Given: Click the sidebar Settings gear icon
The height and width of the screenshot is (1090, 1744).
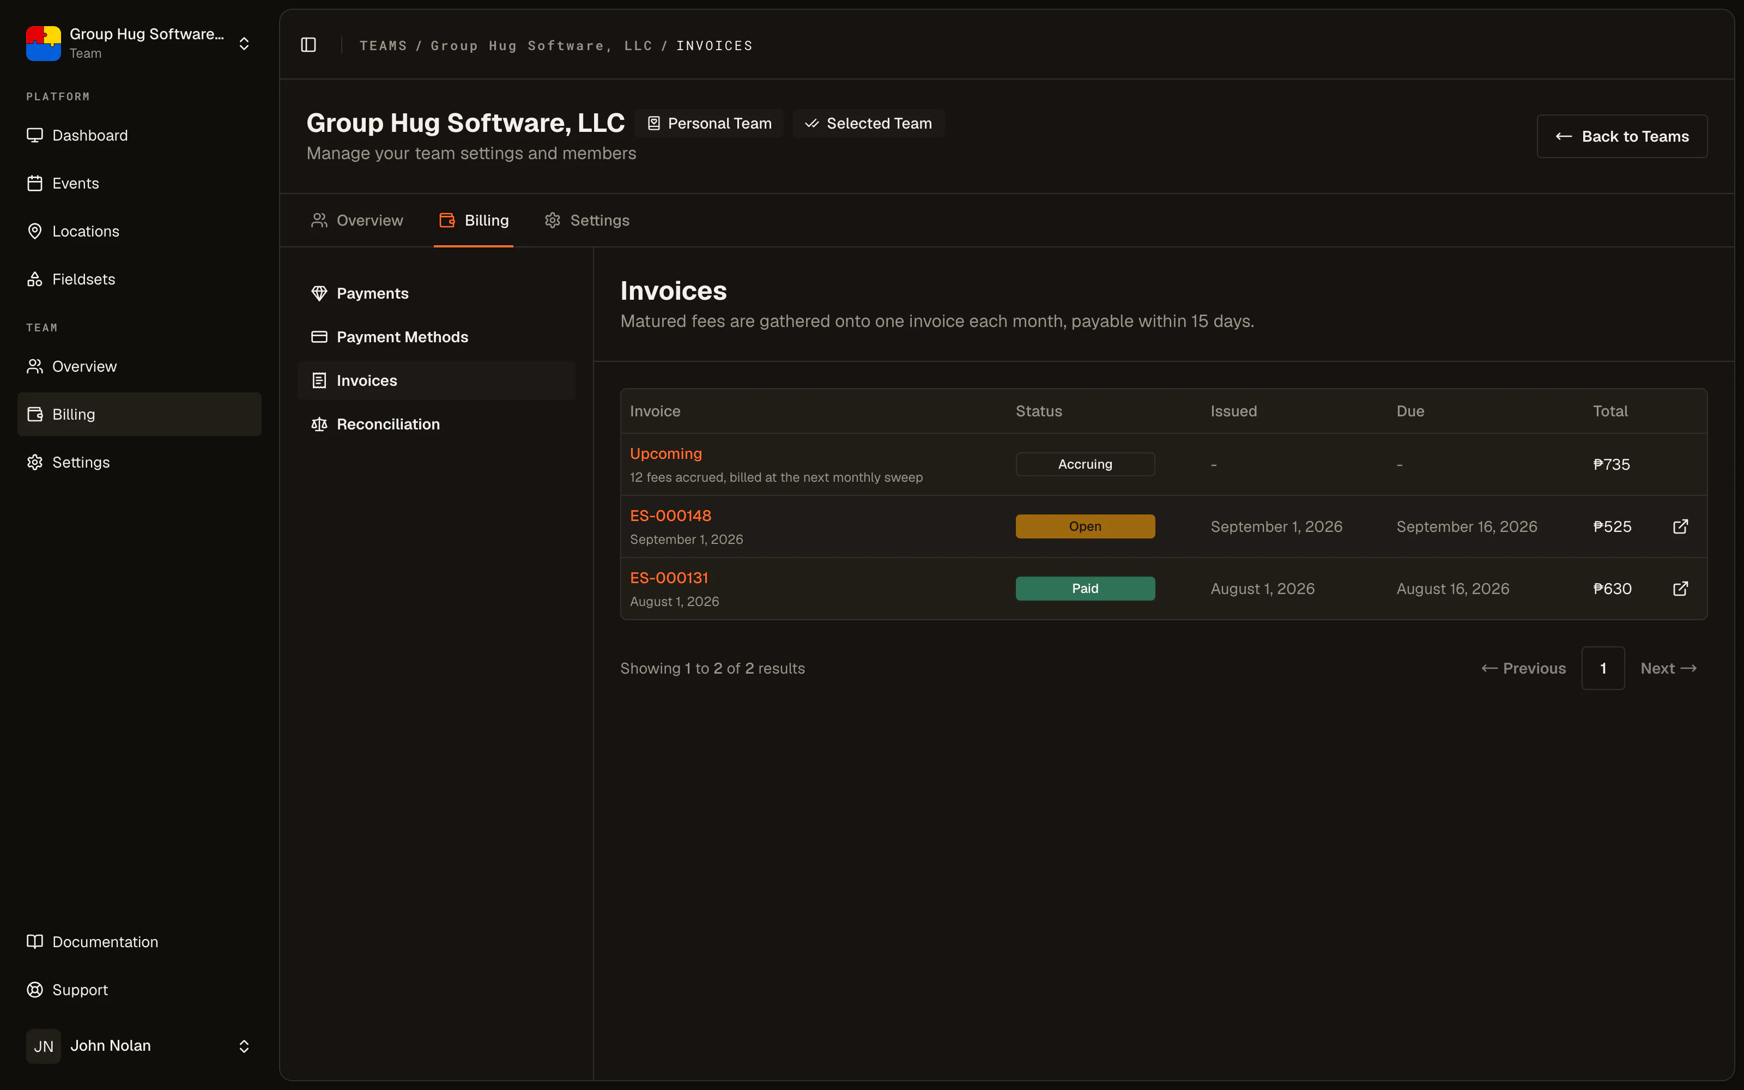Looking at the screenshot, I should [x=34, y=462].
